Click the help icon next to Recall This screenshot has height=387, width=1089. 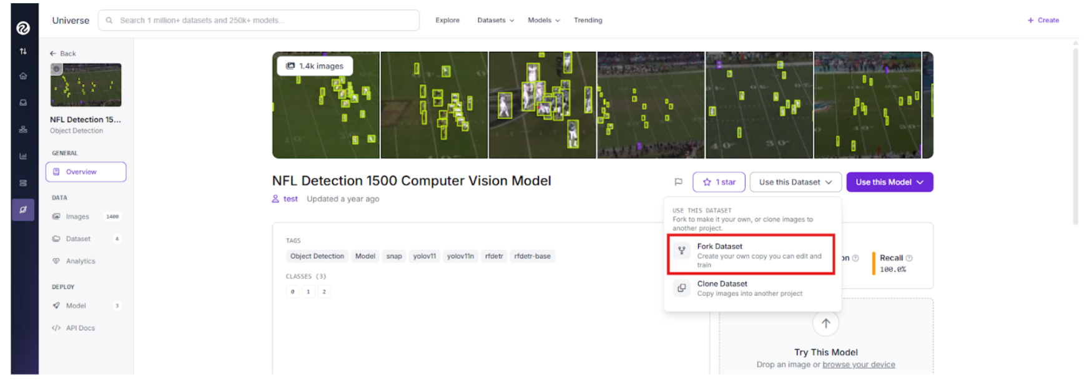tap(909, 258)
